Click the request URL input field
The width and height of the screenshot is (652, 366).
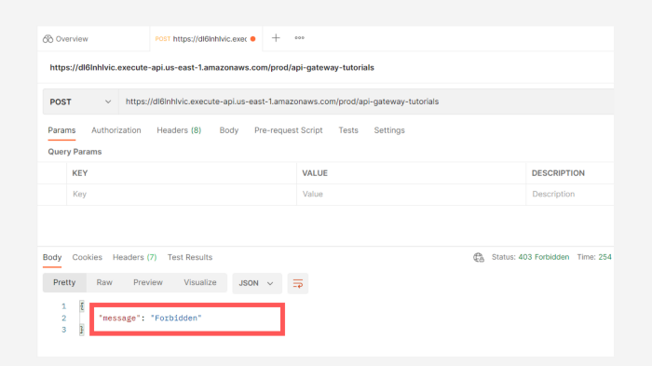tap(366, 102)
